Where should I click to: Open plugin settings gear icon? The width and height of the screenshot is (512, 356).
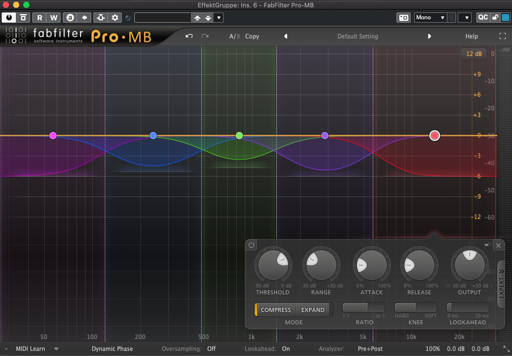coord(115,18)
